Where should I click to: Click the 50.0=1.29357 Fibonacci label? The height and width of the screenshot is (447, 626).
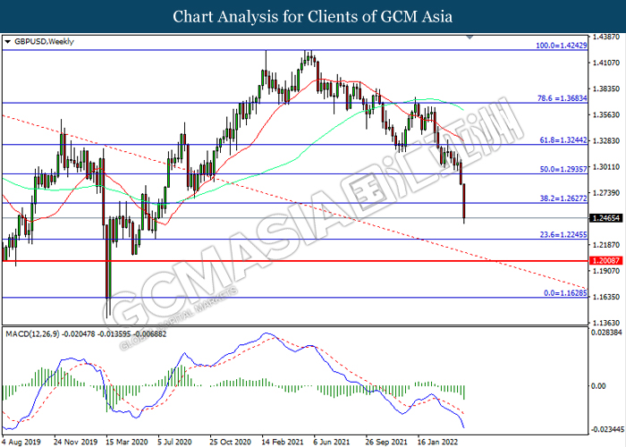coord(563,169)
